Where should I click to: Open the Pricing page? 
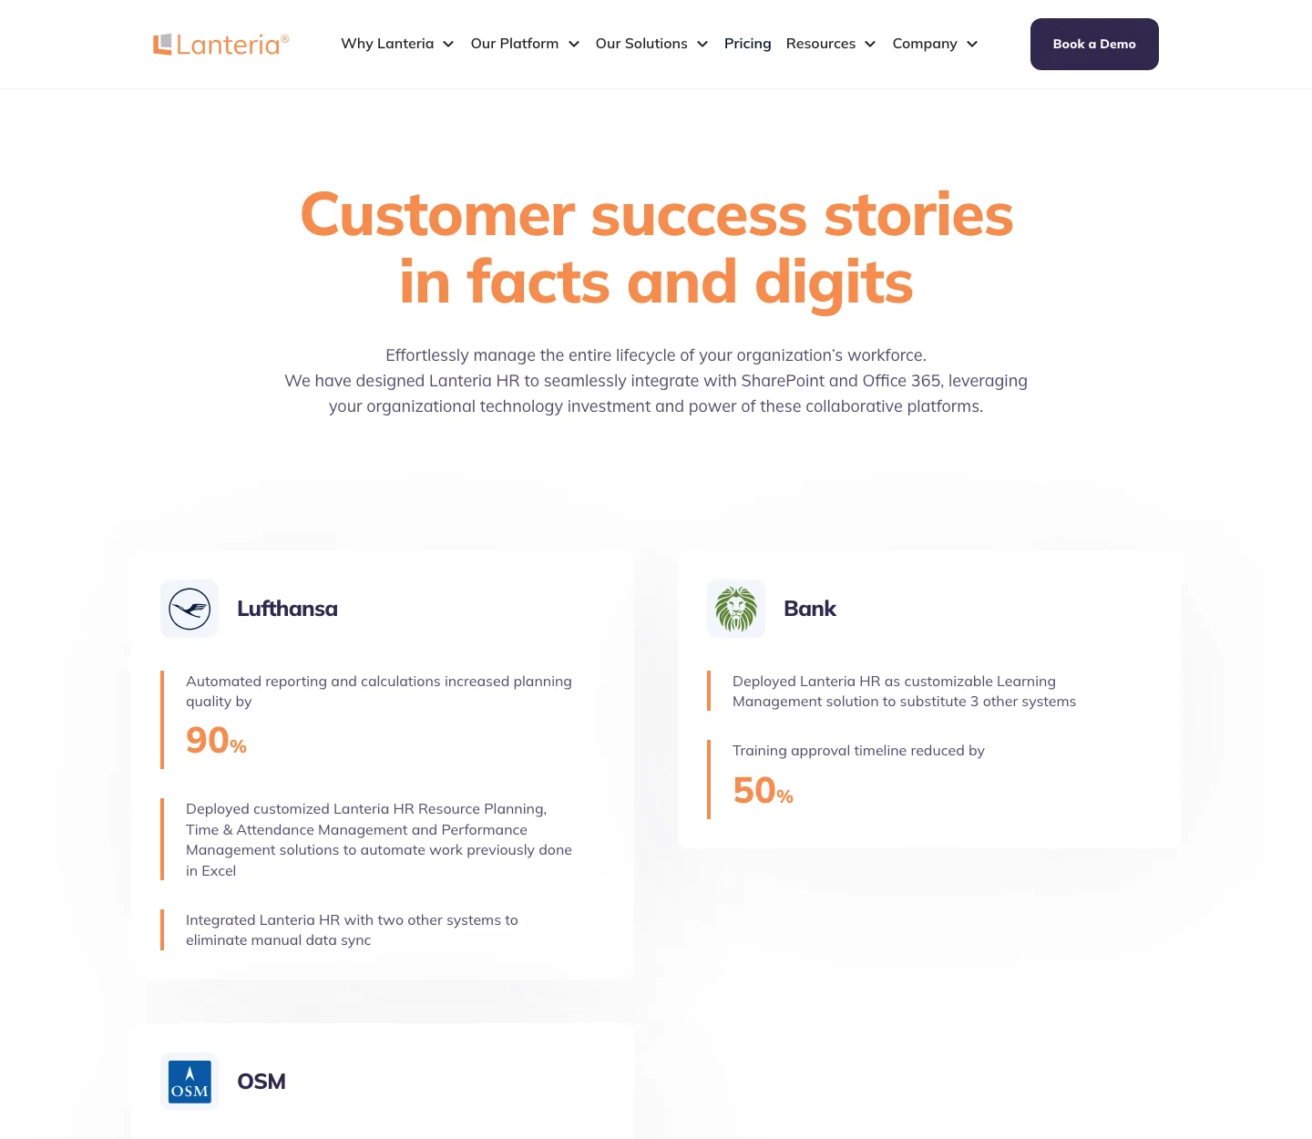coord(747,44)
